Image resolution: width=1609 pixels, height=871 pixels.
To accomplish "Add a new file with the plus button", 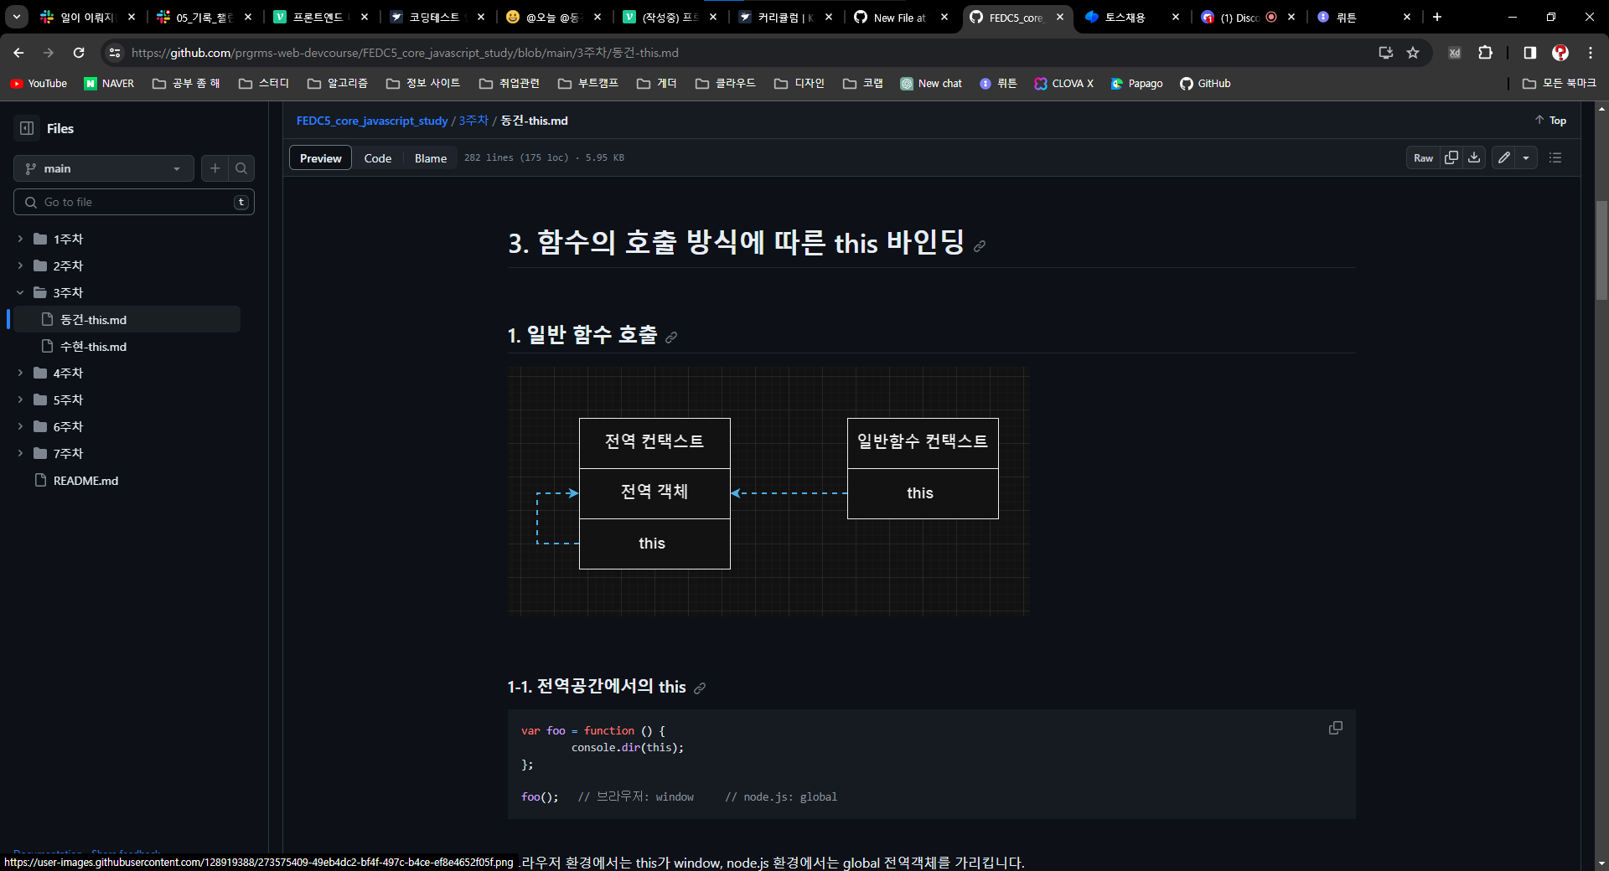I will 215,168.
